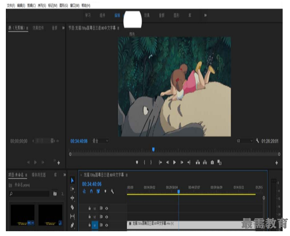Viewport: 290px width, 236px height.
Task: Open the zoom level 适合 dropdown
Action: (100, 141)
